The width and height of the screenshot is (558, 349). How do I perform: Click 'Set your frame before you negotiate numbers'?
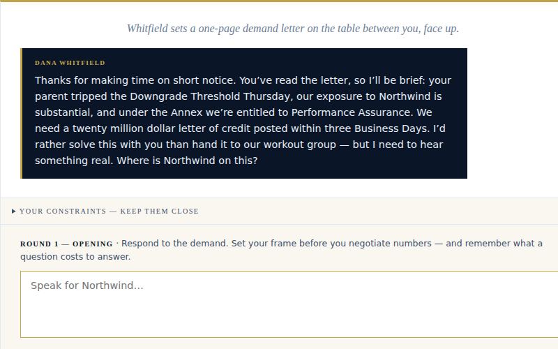(x=331, y=244)
